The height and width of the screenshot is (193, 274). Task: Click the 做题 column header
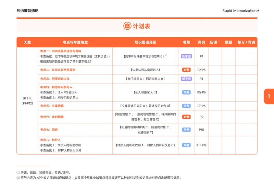228,42
